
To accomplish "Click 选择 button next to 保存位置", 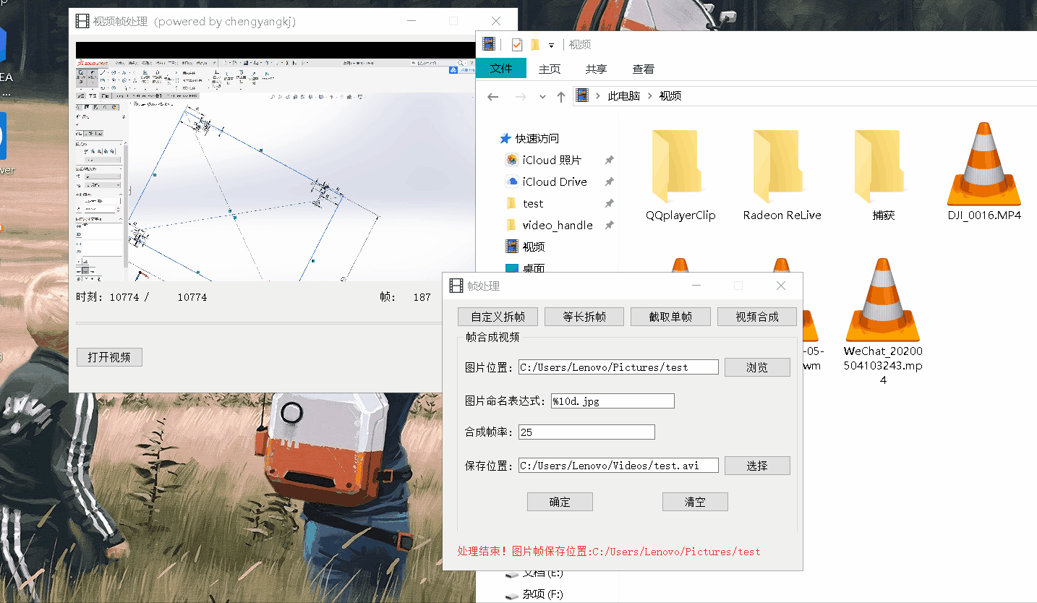I will [757, 466].
